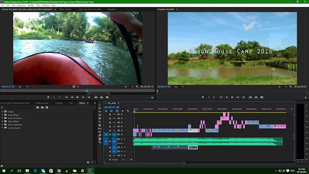Toggle nest sequences button in timeline header
This screenshot has width=309, height=174.
click(106, 111)
